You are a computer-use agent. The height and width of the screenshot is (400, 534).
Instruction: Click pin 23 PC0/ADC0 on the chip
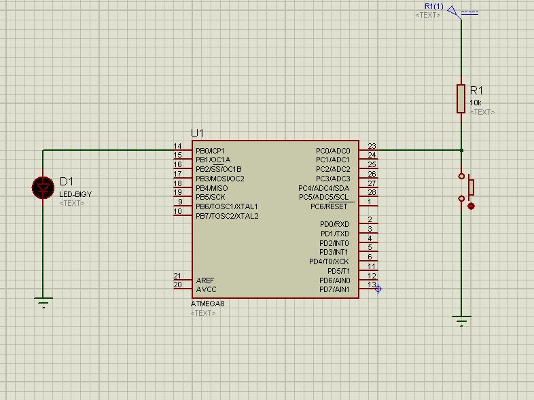pos(368,150)
